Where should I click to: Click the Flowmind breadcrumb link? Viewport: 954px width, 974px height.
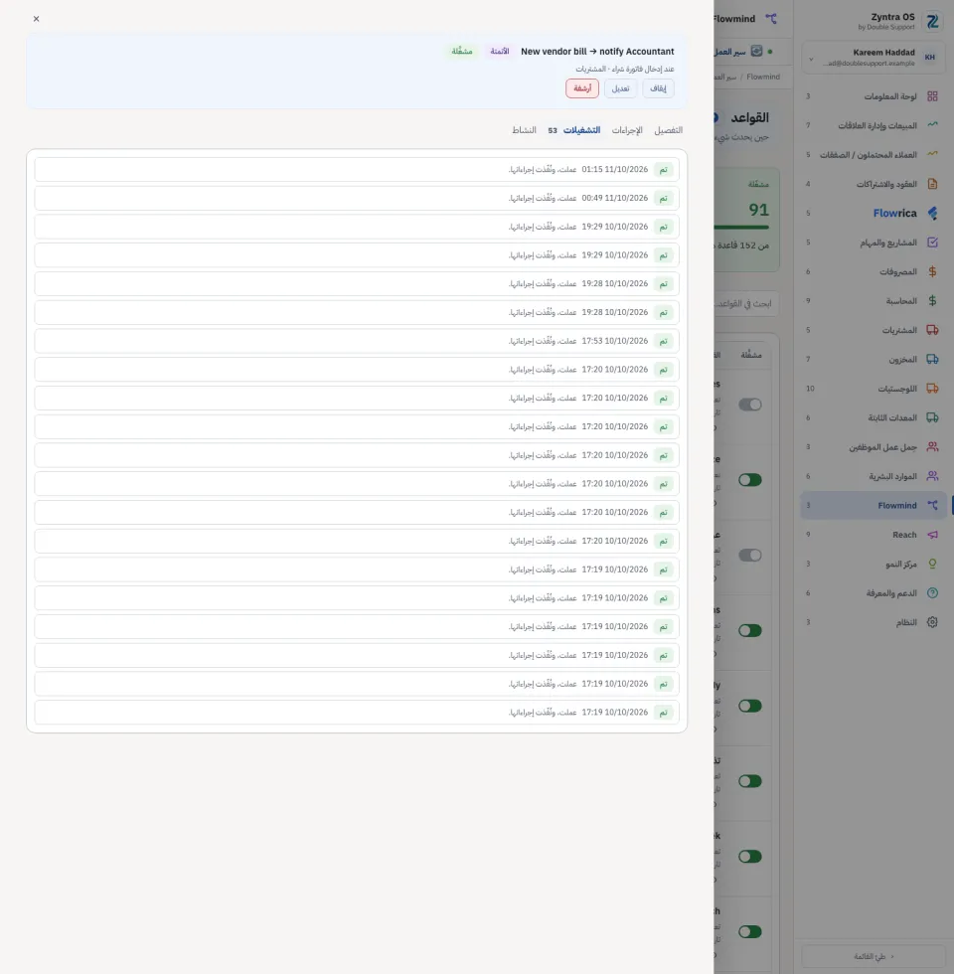[763, 77]
